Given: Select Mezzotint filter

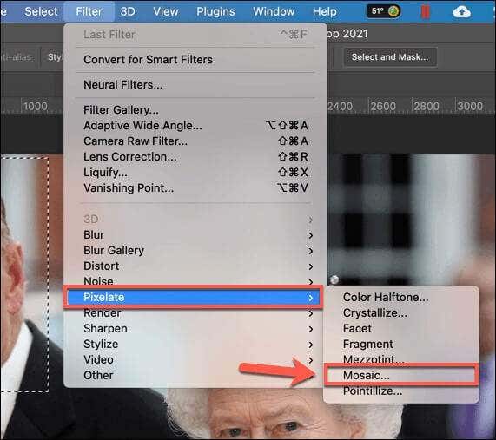Looking at the screenshot, I should click(x=401, y=359).
